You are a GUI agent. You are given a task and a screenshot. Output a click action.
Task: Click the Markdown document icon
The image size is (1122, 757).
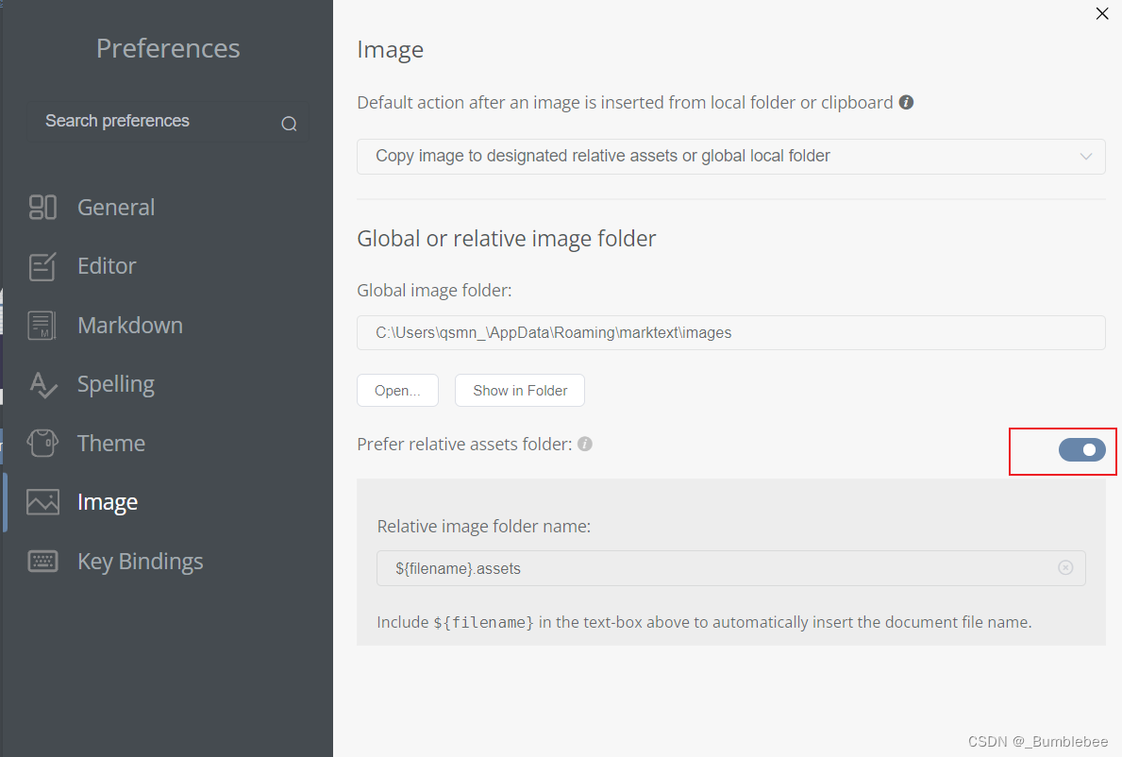coord(43,326)
